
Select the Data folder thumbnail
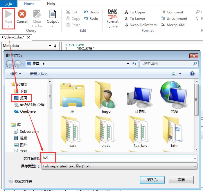[x=72, y=132]
